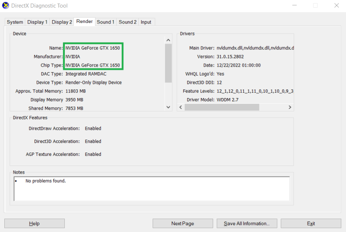This screenshot has width=346, height=232.
Task: Click the Shared Memory value 7853 MB
Action: 74,108
